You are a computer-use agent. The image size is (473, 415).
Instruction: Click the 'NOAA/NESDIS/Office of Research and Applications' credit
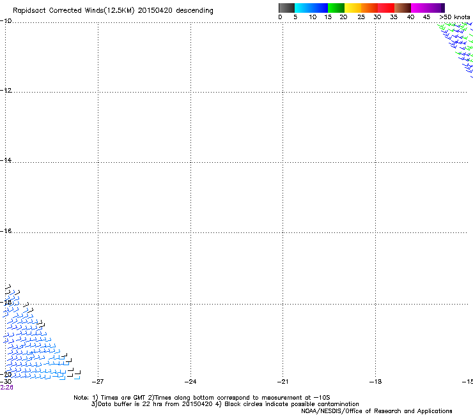pos(376,411)
